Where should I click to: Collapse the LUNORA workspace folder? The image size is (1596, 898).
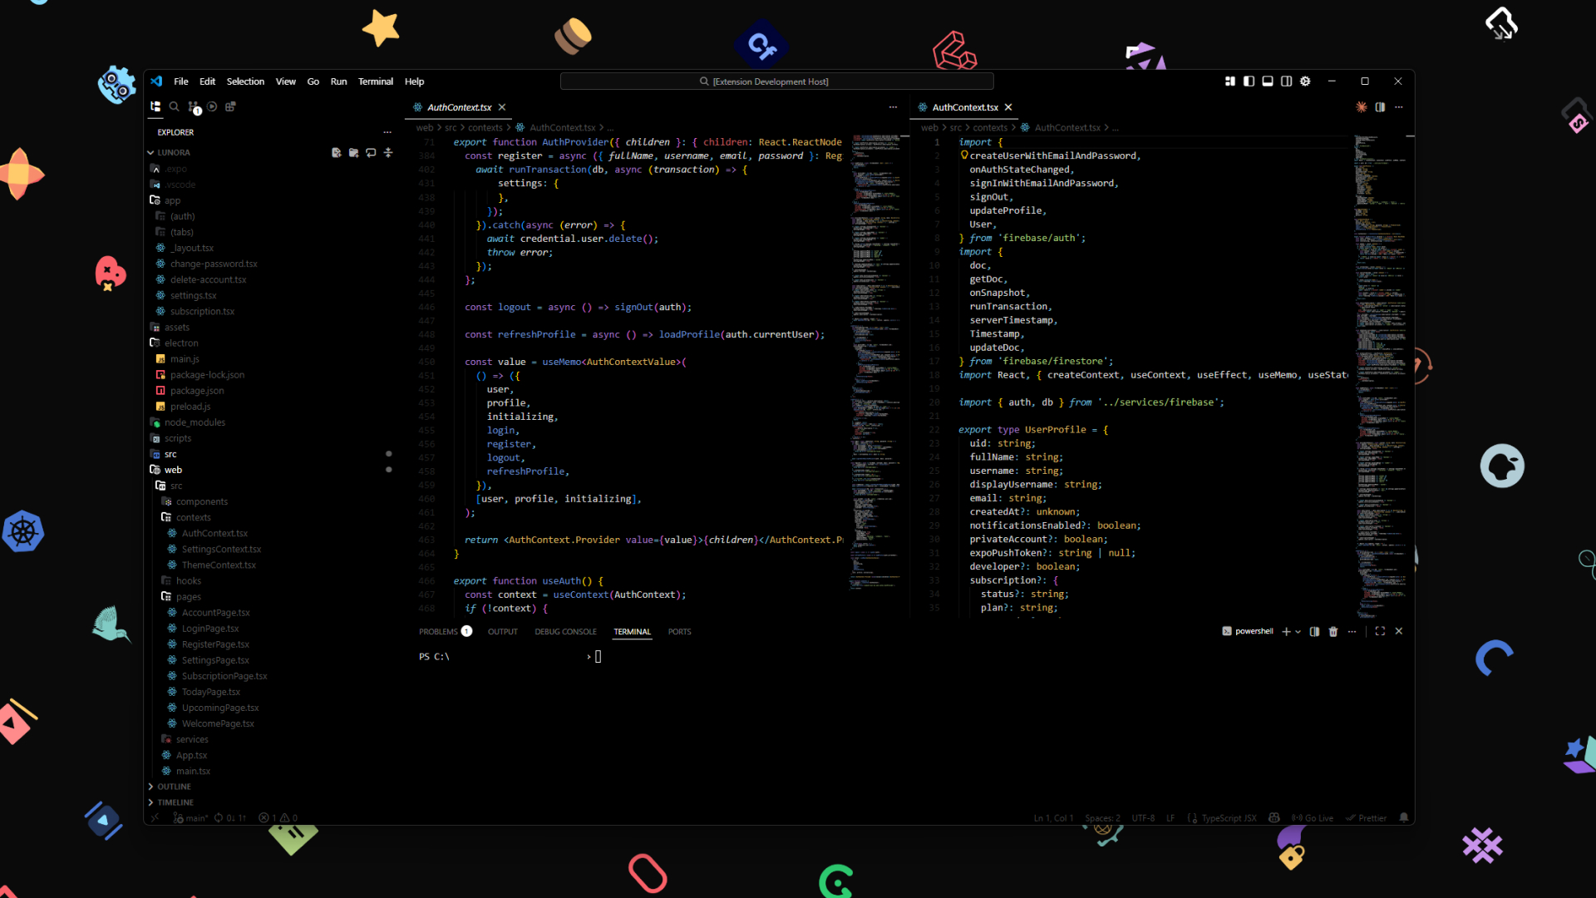(151, 153)
